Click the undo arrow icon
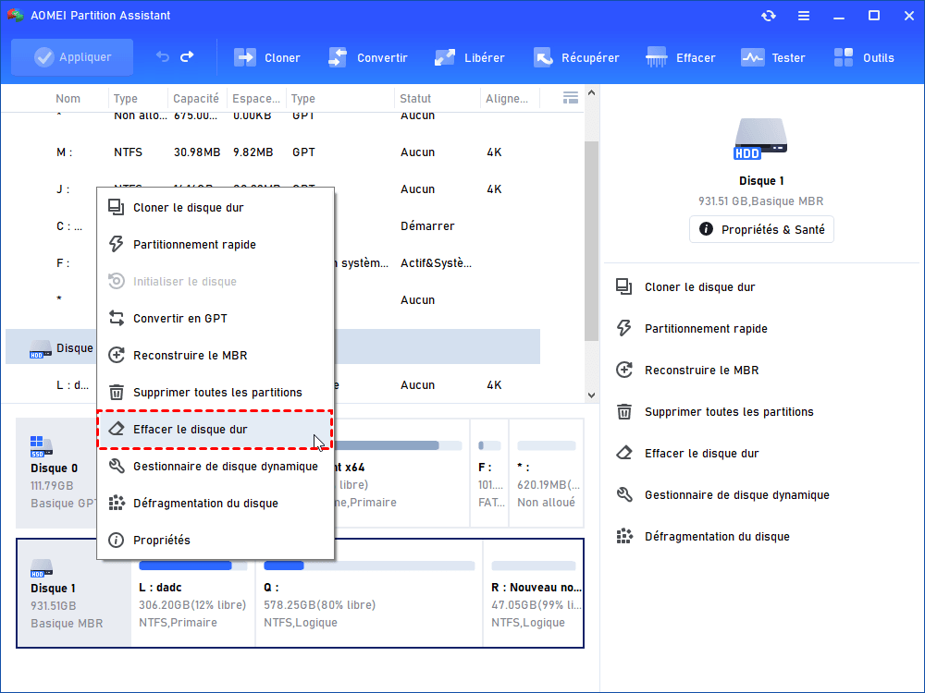 (x=162, y=57)
